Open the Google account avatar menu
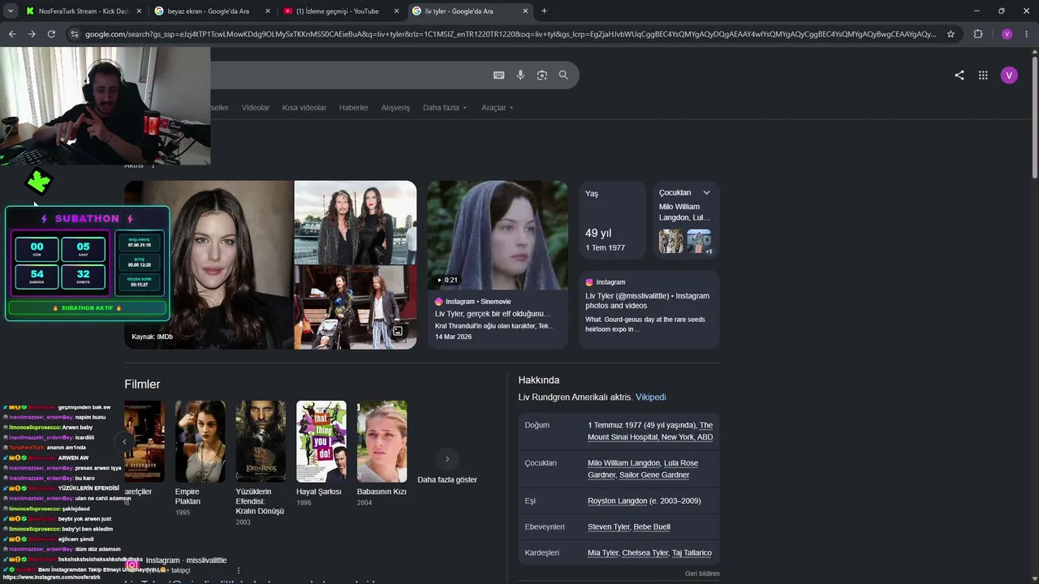Screen dimensions: 1039x584 1009,75
